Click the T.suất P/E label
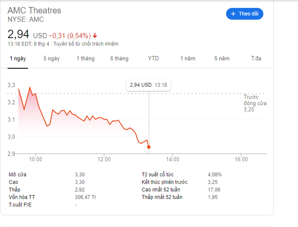 click(20, 205)
